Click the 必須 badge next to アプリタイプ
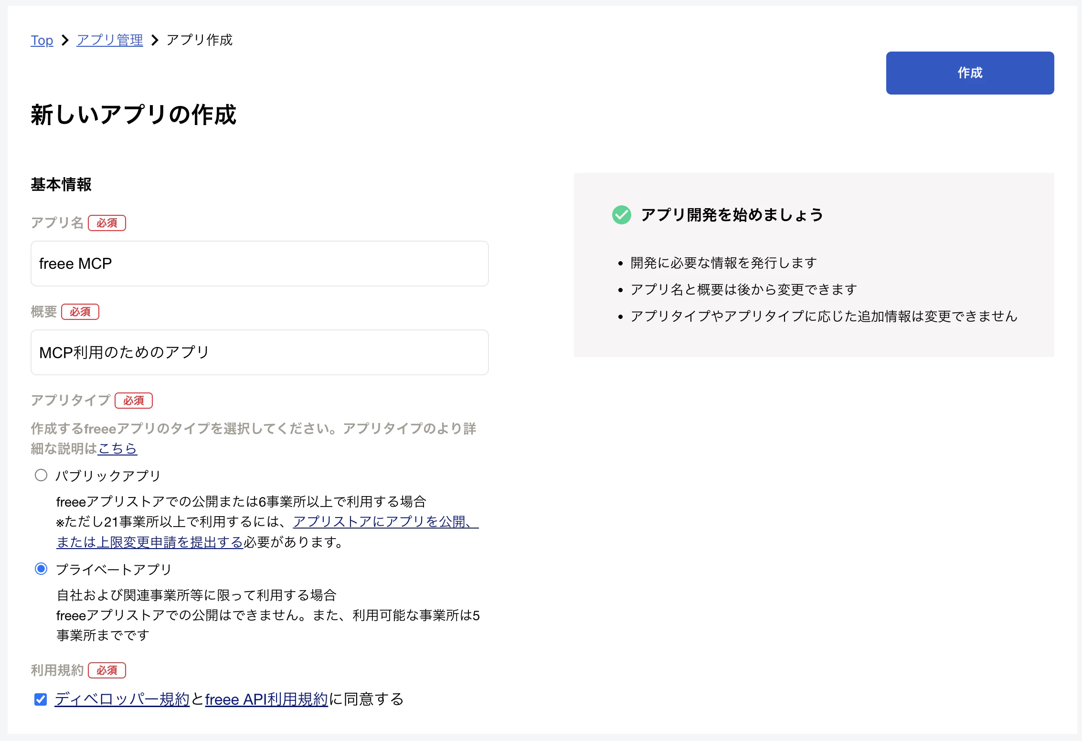The image size is (1082, 741). point(134,401)
